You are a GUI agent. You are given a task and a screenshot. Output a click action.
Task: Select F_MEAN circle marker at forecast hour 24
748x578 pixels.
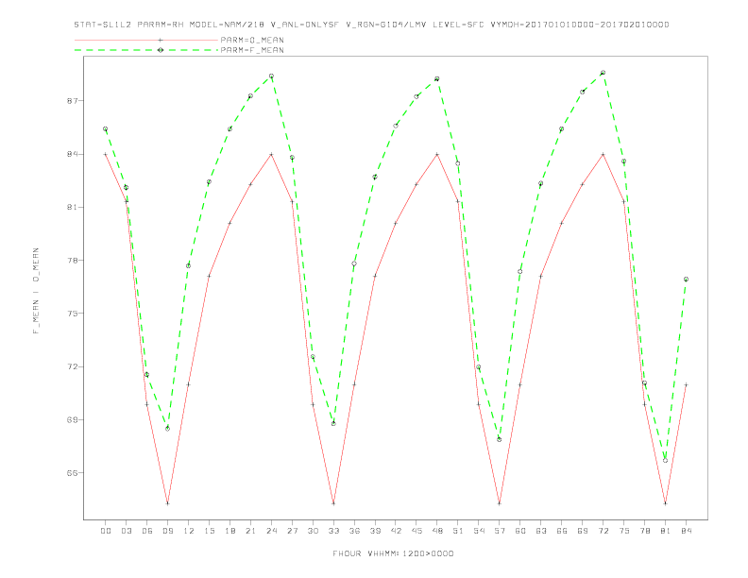tap(271, 76)
